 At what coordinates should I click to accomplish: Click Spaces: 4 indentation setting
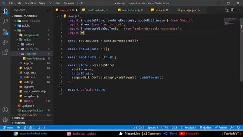click(153, 127)
